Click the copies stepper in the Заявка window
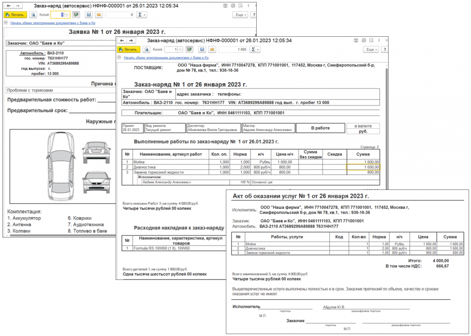This screenshot has height=336, width=471. (x=67, y=15)
